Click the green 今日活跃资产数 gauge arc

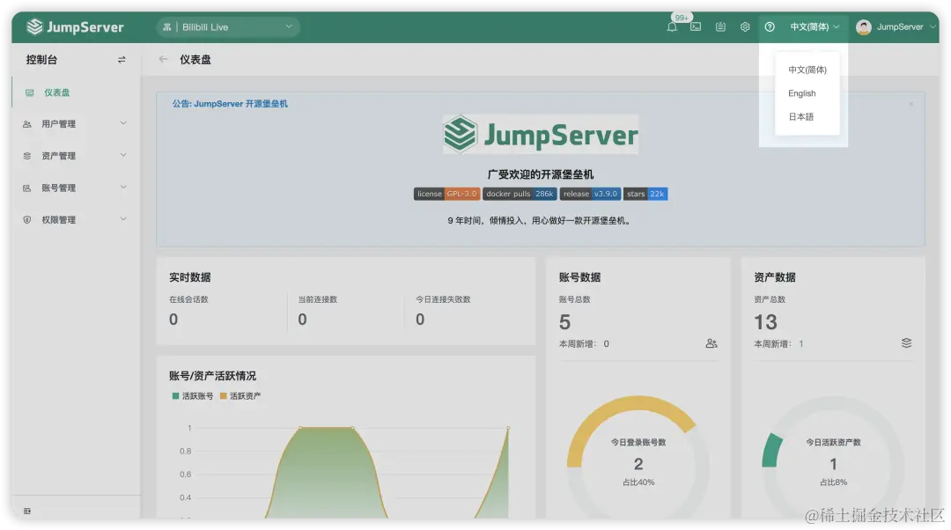(771, 451)
